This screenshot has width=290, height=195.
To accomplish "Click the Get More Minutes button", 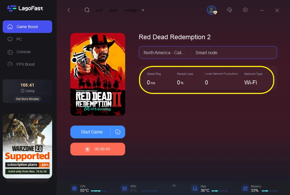I will 27,99.
